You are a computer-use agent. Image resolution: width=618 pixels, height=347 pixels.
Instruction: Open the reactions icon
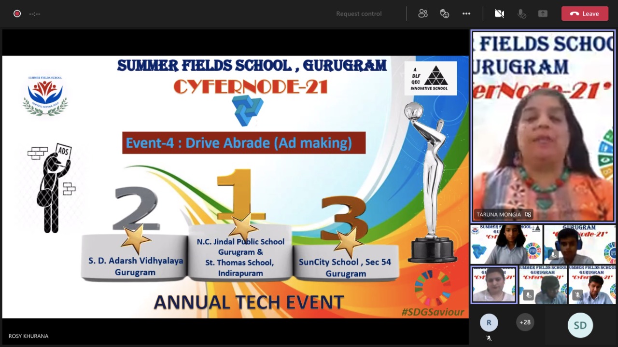click(445, 14)
